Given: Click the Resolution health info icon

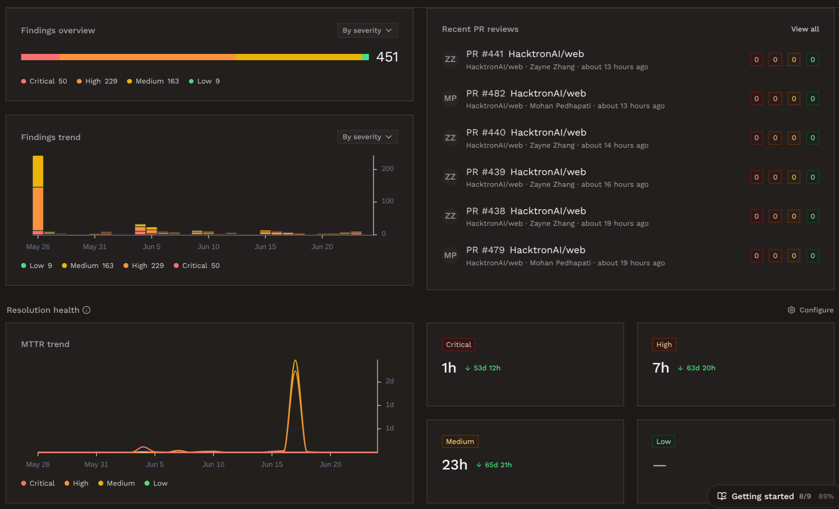Looking at the screenshot, I should click(x=87, y=310).
